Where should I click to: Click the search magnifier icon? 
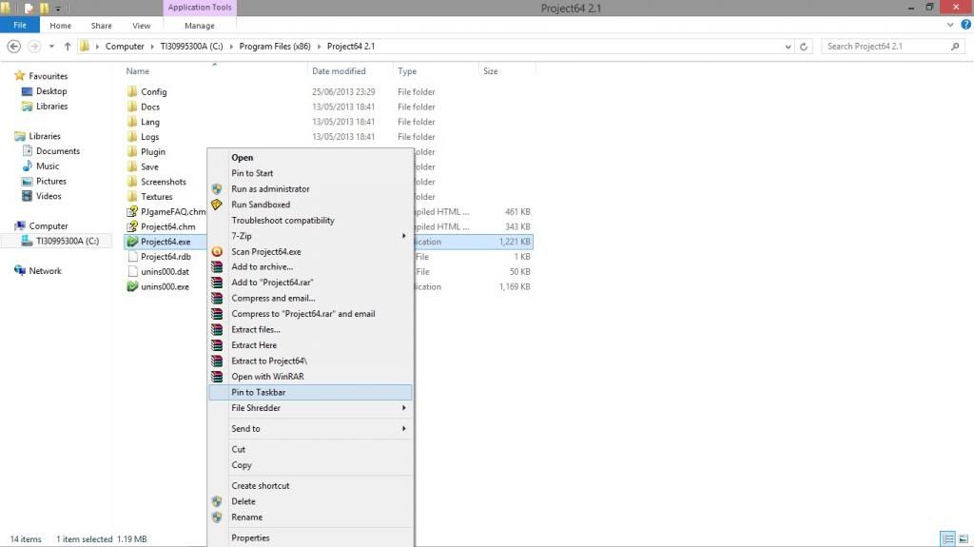(955, 46)
